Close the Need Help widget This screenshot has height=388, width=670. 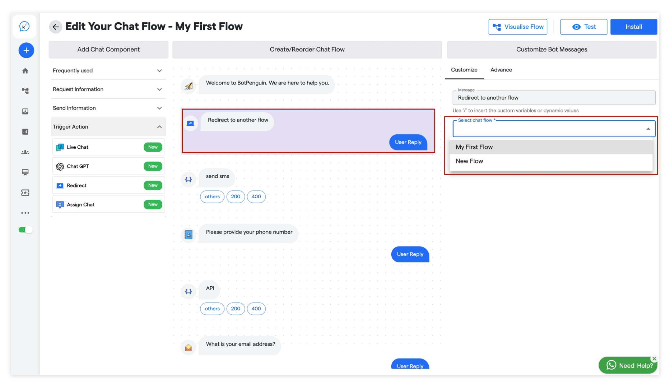pyautogui.click(x=654, y=359)
